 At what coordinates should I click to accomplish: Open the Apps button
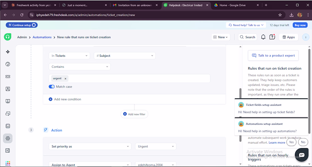(x=288, y=37)
